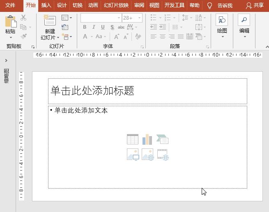Click the Paste clipboard icon
This screenshot has height=212, width=269.
(x=11, y=21)
